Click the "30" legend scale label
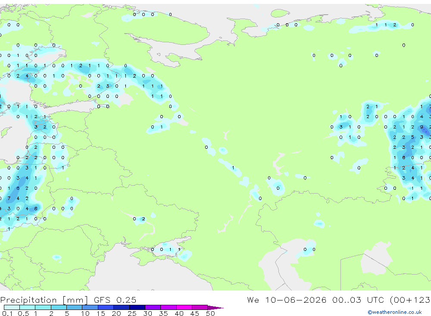The image size is (431, 316). (x=147, y=313)
